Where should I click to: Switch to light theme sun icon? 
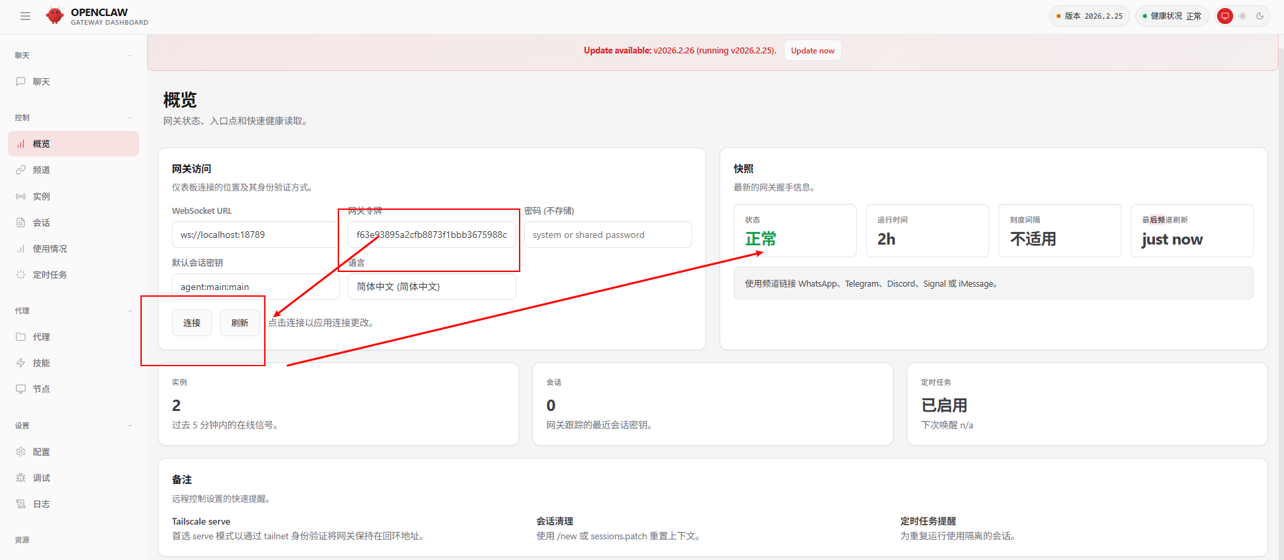1243,16
